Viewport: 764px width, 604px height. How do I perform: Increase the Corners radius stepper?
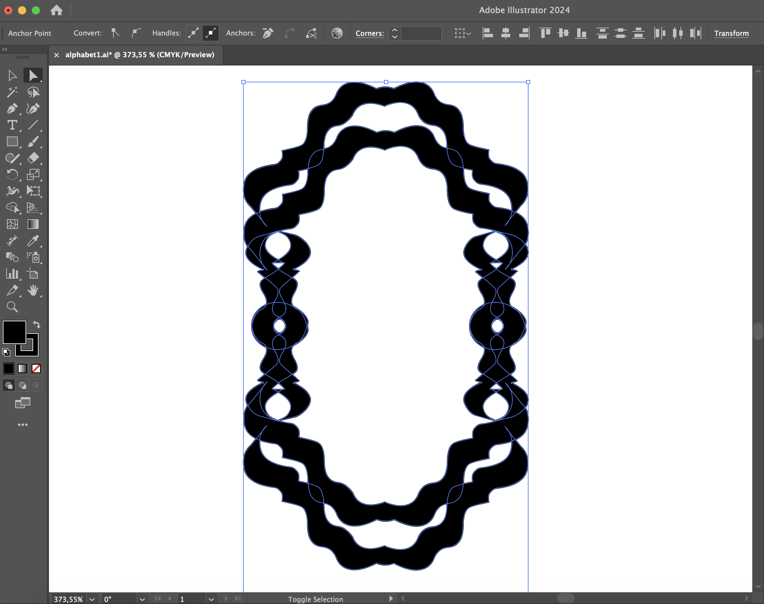tap(395, 30)
